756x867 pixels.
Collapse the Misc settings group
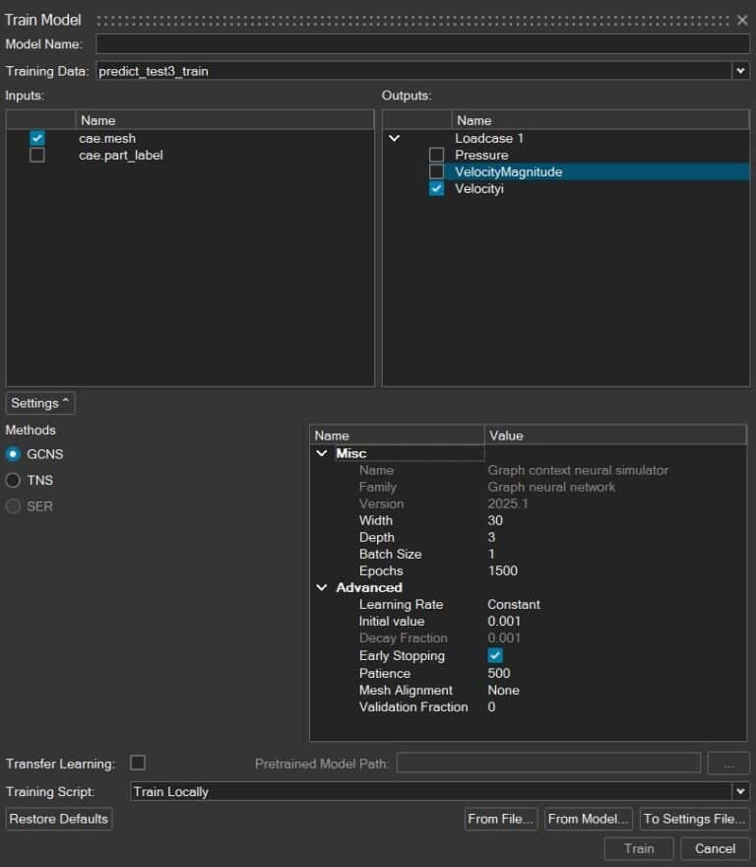tap(322, 453)
